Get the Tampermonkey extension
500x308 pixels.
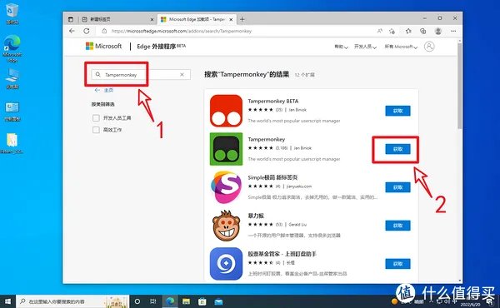tap(397, 149)
